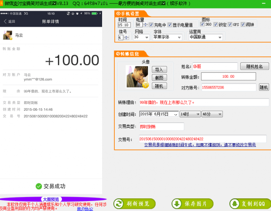Click the 交易号 transaction number field

pyautogui.click(x=202, y=139)
